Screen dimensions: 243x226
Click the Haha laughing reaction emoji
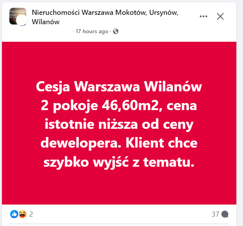tap(23, 214)
